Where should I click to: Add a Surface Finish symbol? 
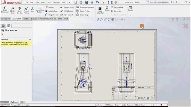tap(67, 7)
